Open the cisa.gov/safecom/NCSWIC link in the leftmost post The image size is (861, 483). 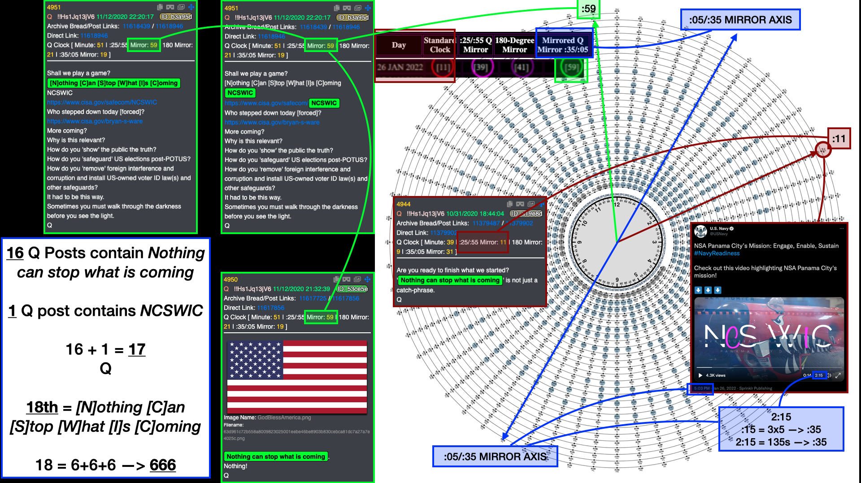[102, 102]
